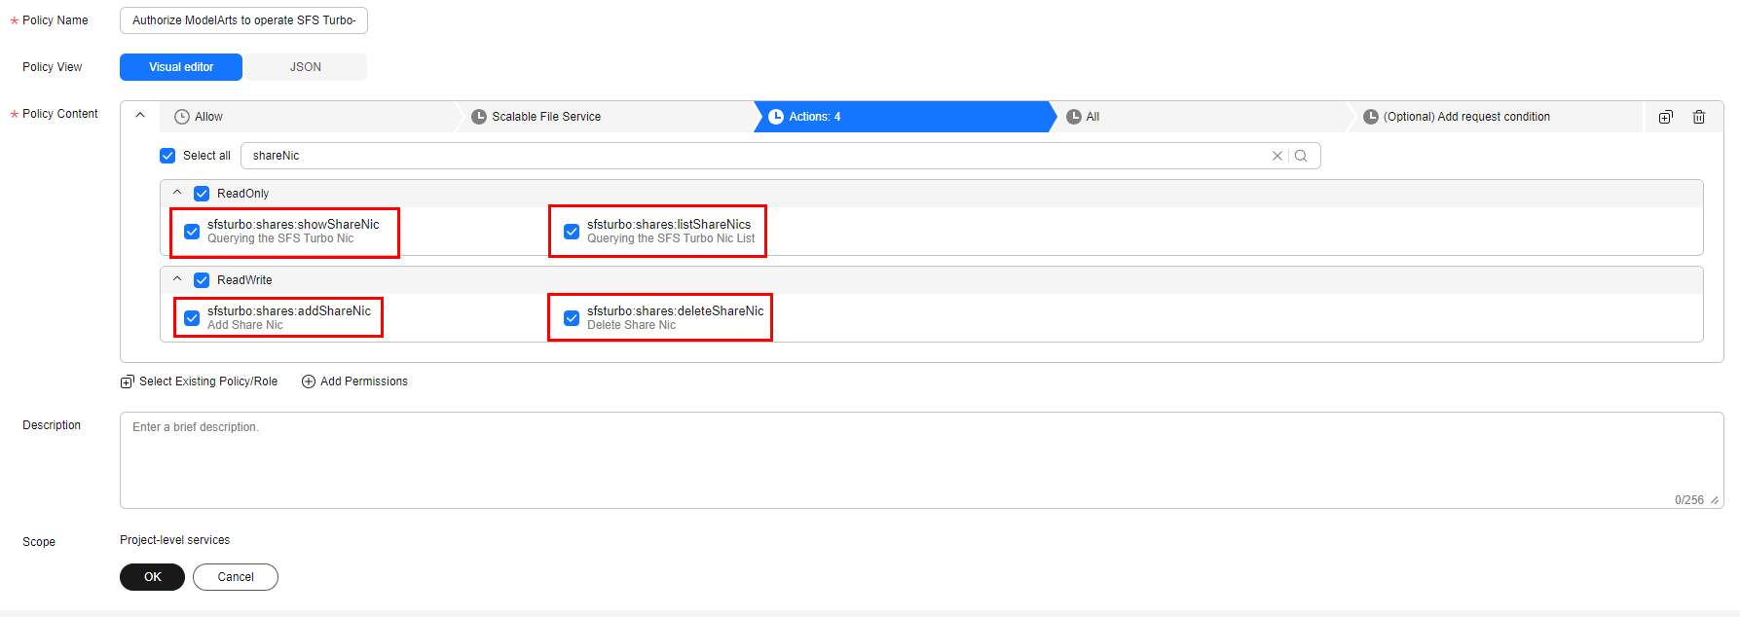Collapse the ReadWrite actions group

click(x=177, y=279)
